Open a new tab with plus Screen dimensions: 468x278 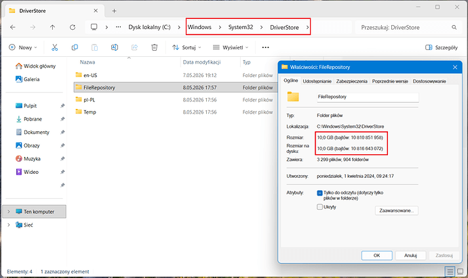click(114, 11)
